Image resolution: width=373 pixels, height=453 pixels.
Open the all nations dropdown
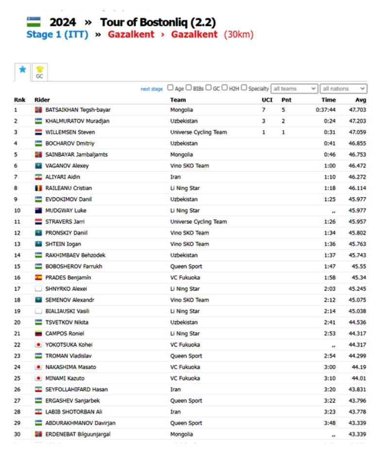click(343, 89)
